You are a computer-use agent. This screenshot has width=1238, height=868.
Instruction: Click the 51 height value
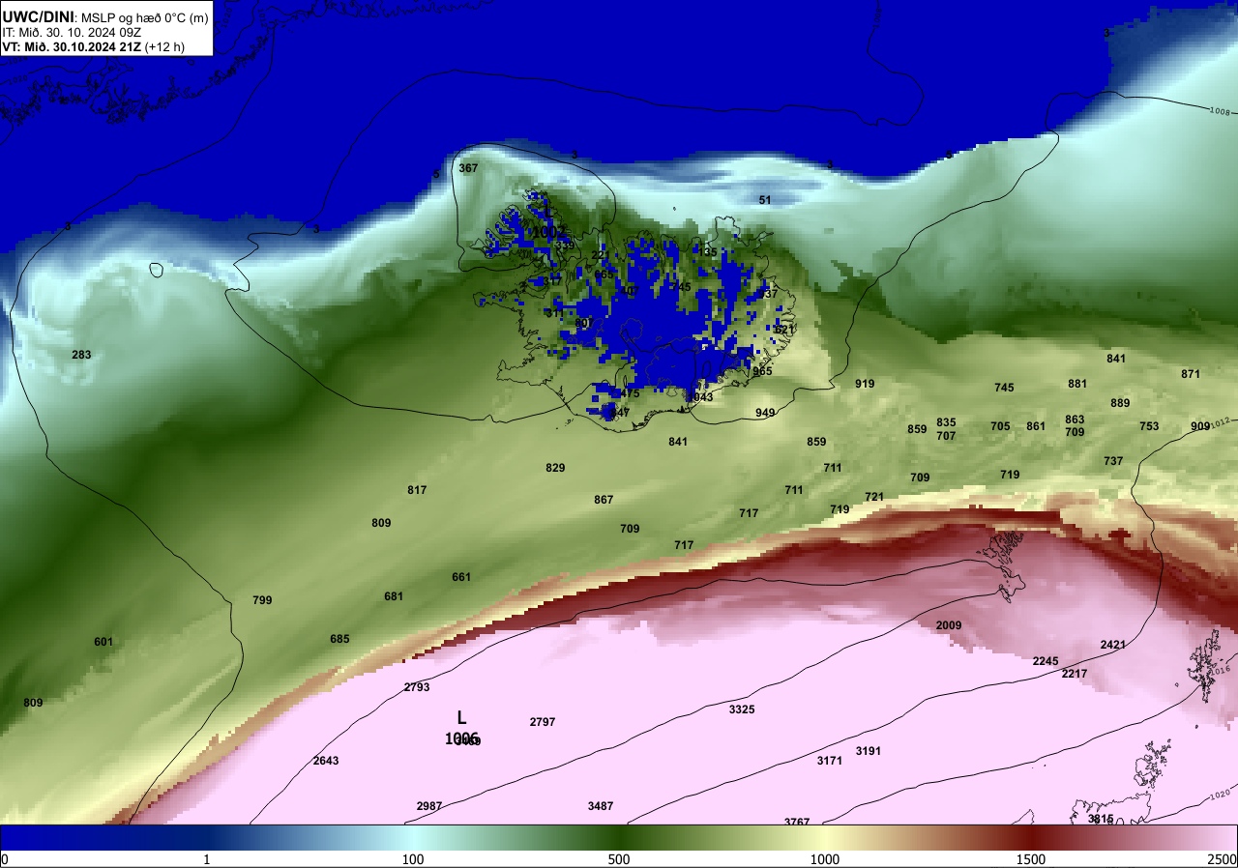pos(765,200)
